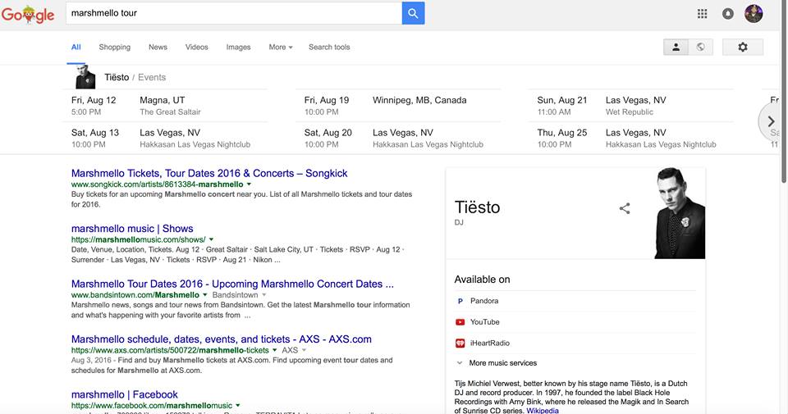
Task: Open the marshmello Facebook result
Action: coord(125,394)
